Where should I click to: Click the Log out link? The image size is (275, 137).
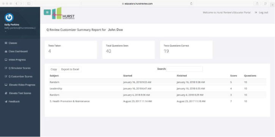click(263, 12)
